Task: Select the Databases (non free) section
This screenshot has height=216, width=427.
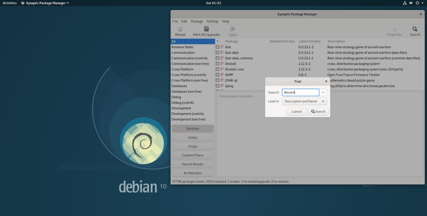Action: [x=193, y=91]
